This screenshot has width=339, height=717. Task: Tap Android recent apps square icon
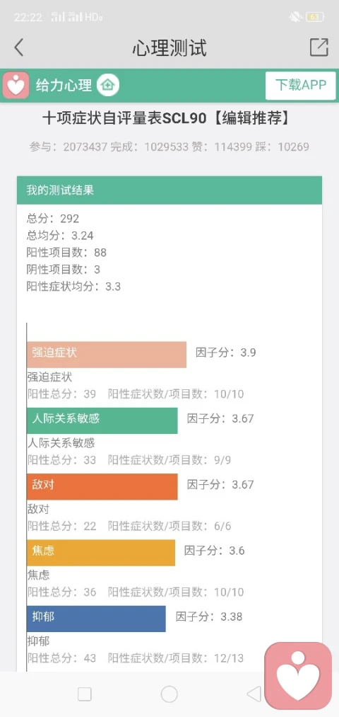[85, 694]
